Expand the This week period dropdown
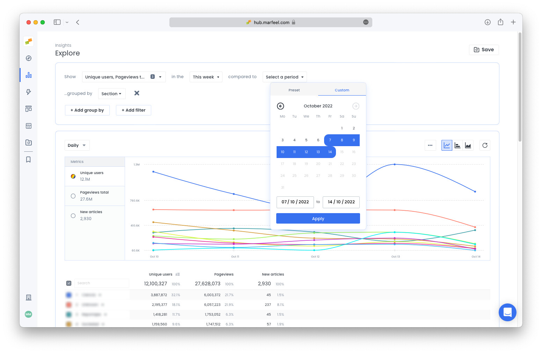 pyautogui.click(x=206, y=77)
